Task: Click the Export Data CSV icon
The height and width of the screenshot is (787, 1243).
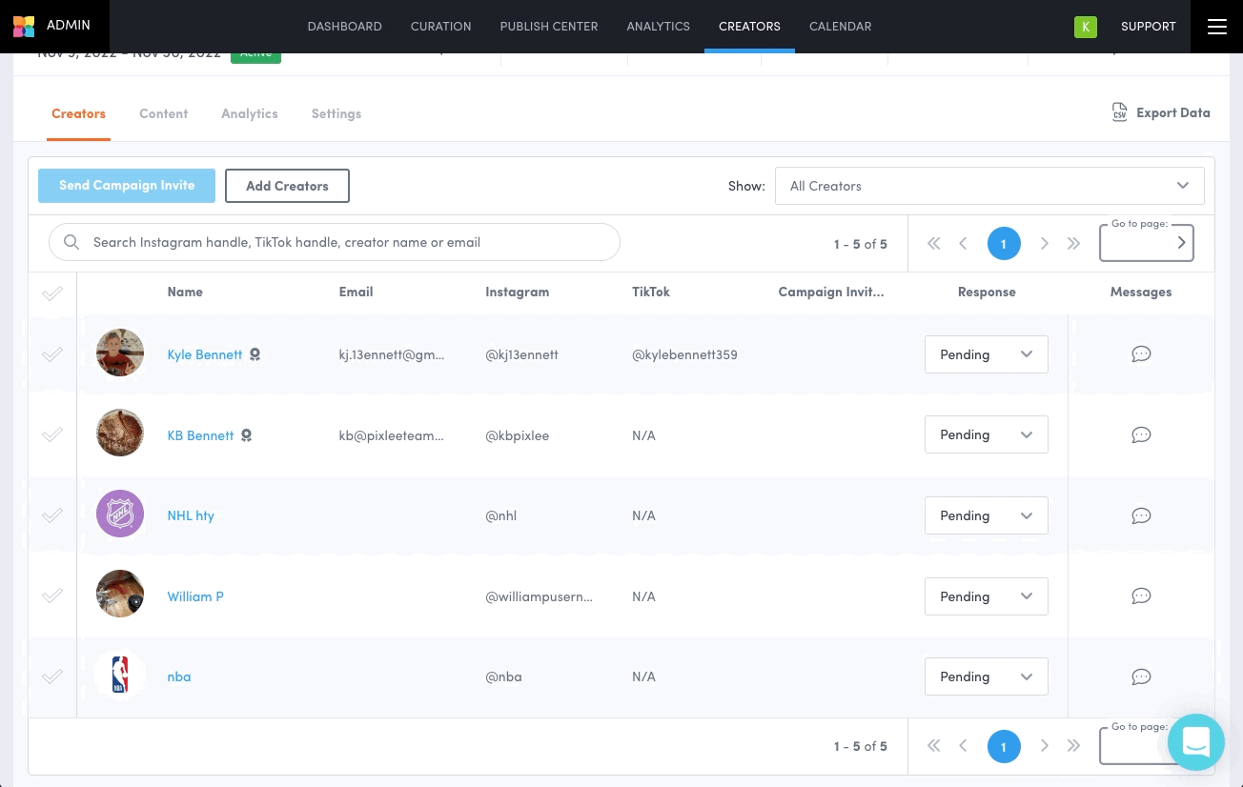Action: tap(1120, 112)
